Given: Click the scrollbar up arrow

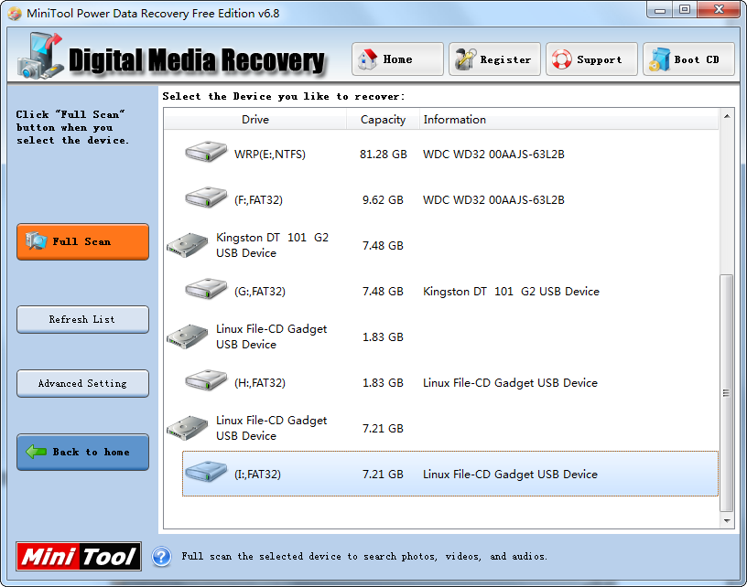Looking at the screenshot, I should pyautogui.click(x=727, y=116).
